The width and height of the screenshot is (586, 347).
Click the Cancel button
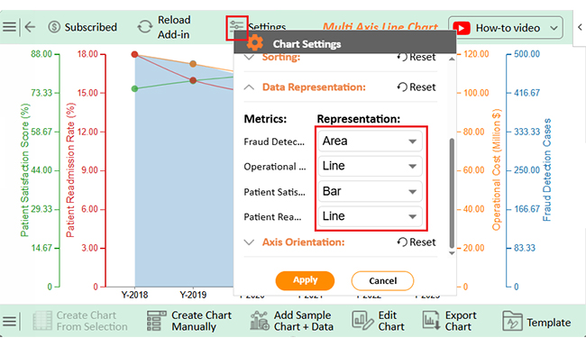(x=382, y=280)
